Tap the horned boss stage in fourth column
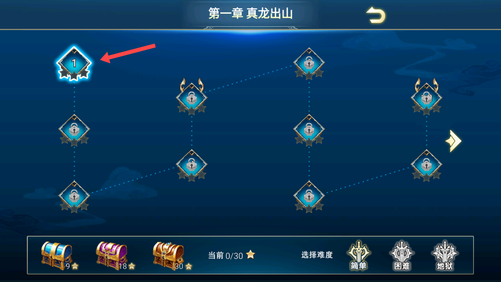 coord(426,97)
